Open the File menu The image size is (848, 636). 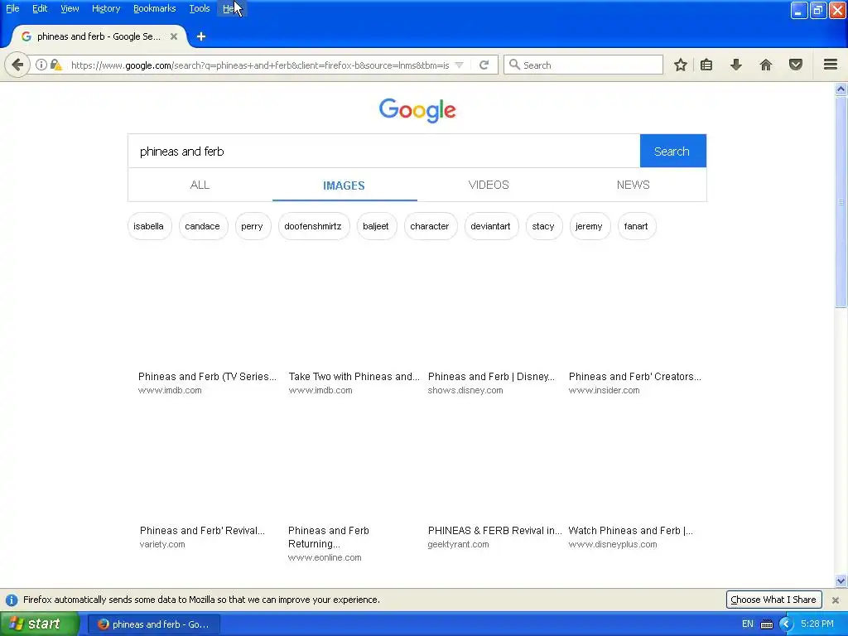coord(12,8)
